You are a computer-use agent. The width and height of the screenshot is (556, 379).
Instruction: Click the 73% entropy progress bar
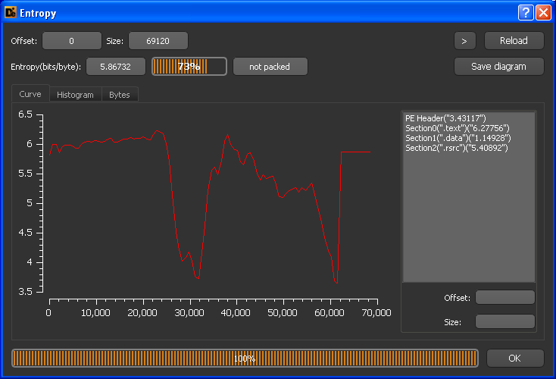(x=189, y=67)
